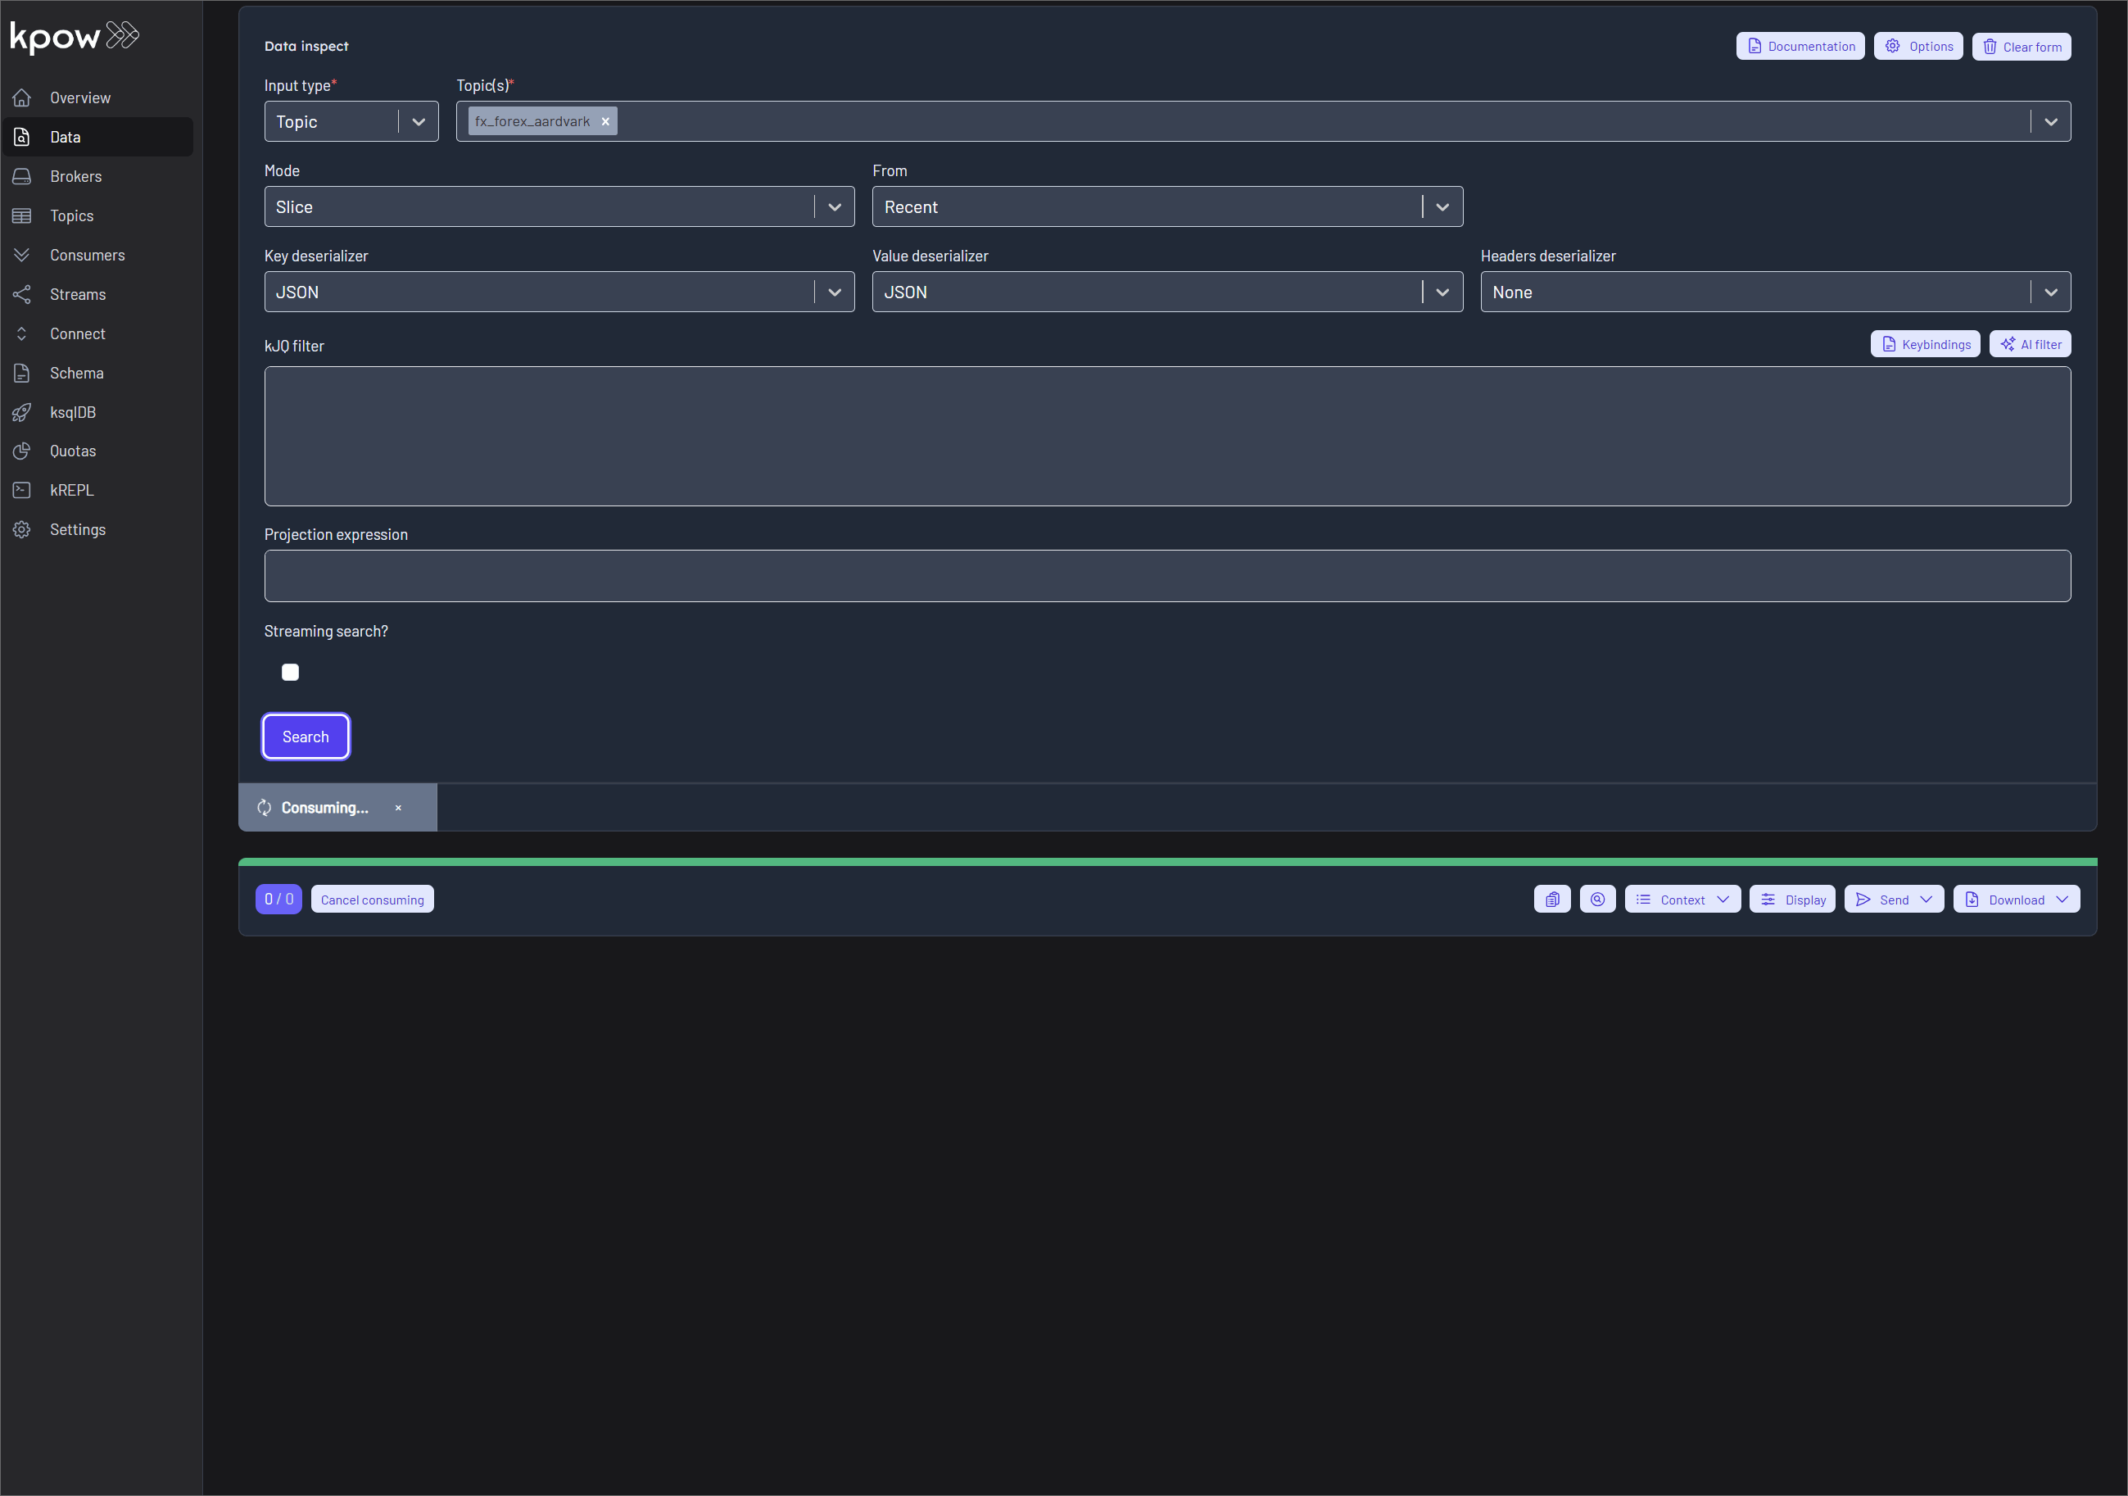Click the Consumers icon in the sidebar

(22, 255)
